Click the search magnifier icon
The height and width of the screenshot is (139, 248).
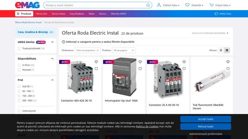click(x=148, y=5)
